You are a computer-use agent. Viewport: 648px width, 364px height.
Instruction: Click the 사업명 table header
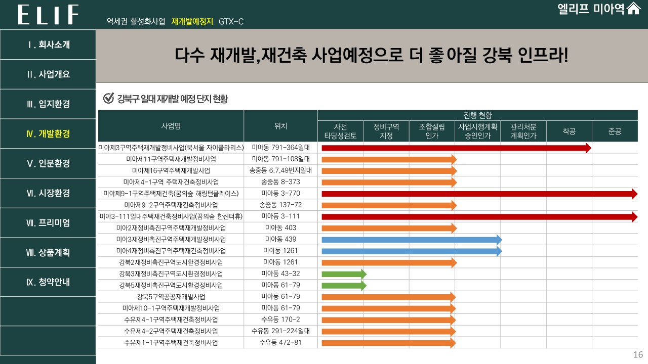(x=171, y=126)
